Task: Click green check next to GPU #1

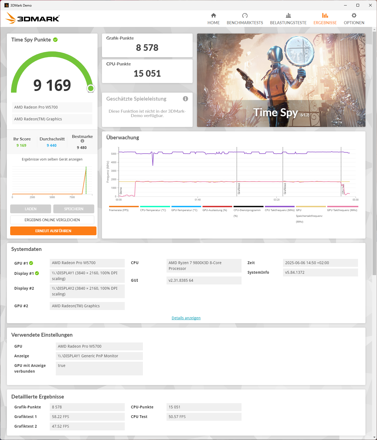Action: (31, 263)
